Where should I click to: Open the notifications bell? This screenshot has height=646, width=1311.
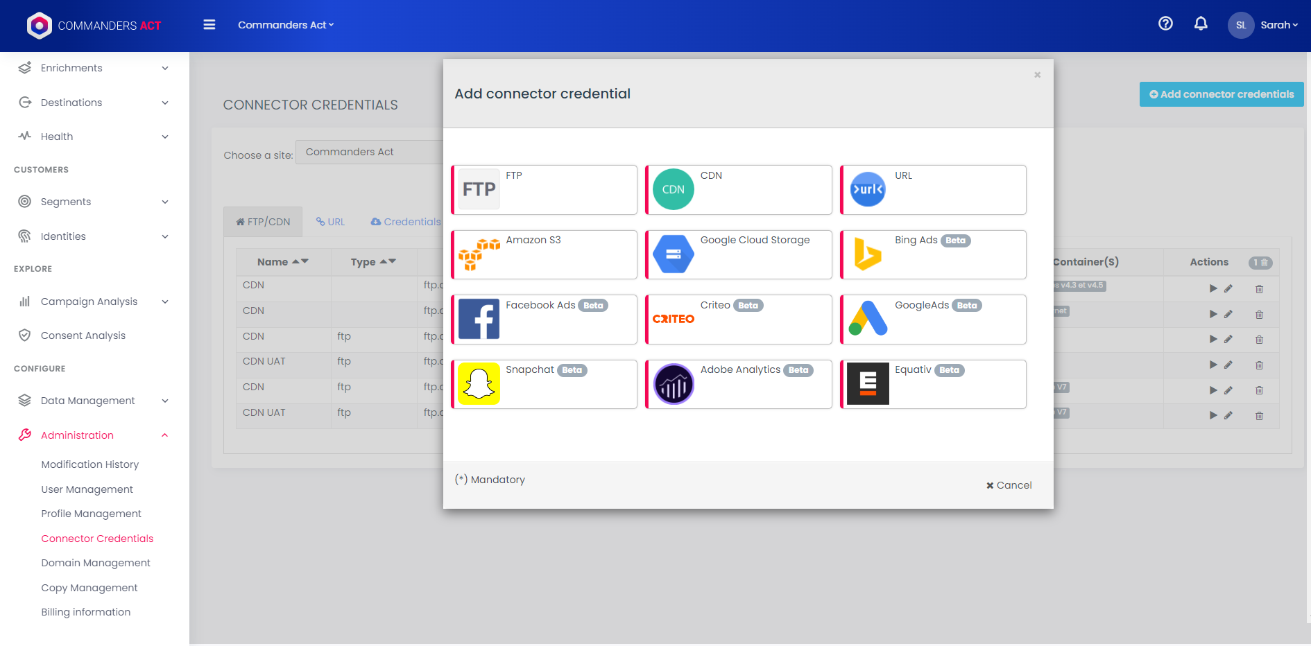pos(1201,24)
